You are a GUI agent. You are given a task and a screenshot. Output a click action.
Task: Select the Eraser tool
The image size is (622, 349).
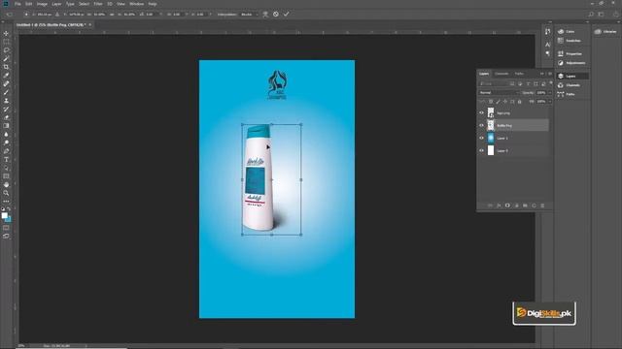(x=6, y=117)
